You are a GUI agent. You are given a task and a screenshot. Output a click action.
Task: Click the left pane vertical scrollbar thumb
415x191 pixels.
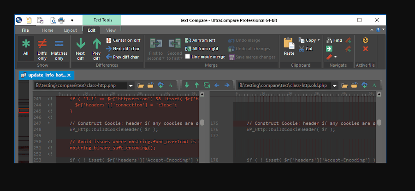coord(202,123)
